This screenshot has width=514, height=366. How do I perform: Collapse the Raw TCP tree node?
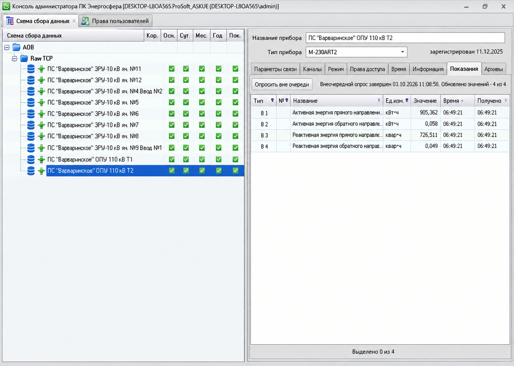tap(15, 58)
